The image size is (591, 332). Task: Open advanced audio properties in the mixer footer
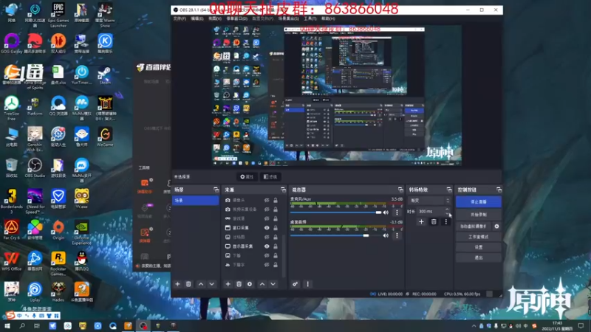coord(295,284)
